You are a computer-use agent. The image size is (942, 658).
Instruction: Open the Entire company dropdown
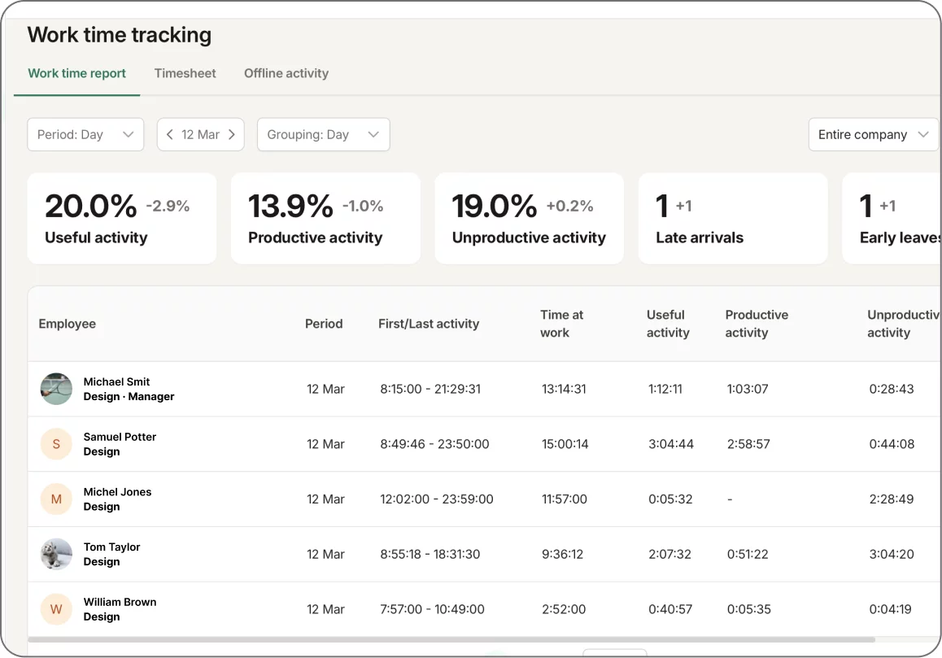874,134
